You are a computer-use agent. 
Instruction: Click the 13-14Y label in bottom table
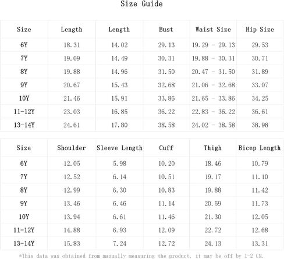(x=24, y=243)
